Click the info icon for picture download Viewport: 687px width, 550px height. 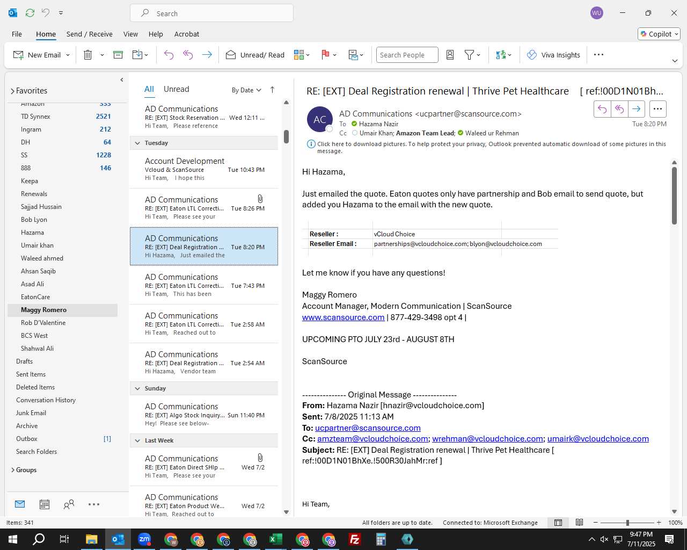[311, 144]
